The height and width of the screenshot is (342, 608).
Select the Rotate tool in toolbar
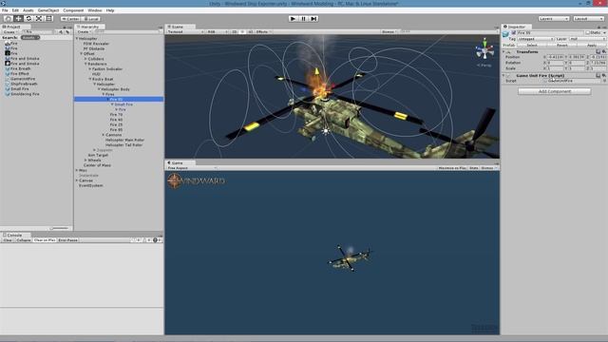(28, 19)
